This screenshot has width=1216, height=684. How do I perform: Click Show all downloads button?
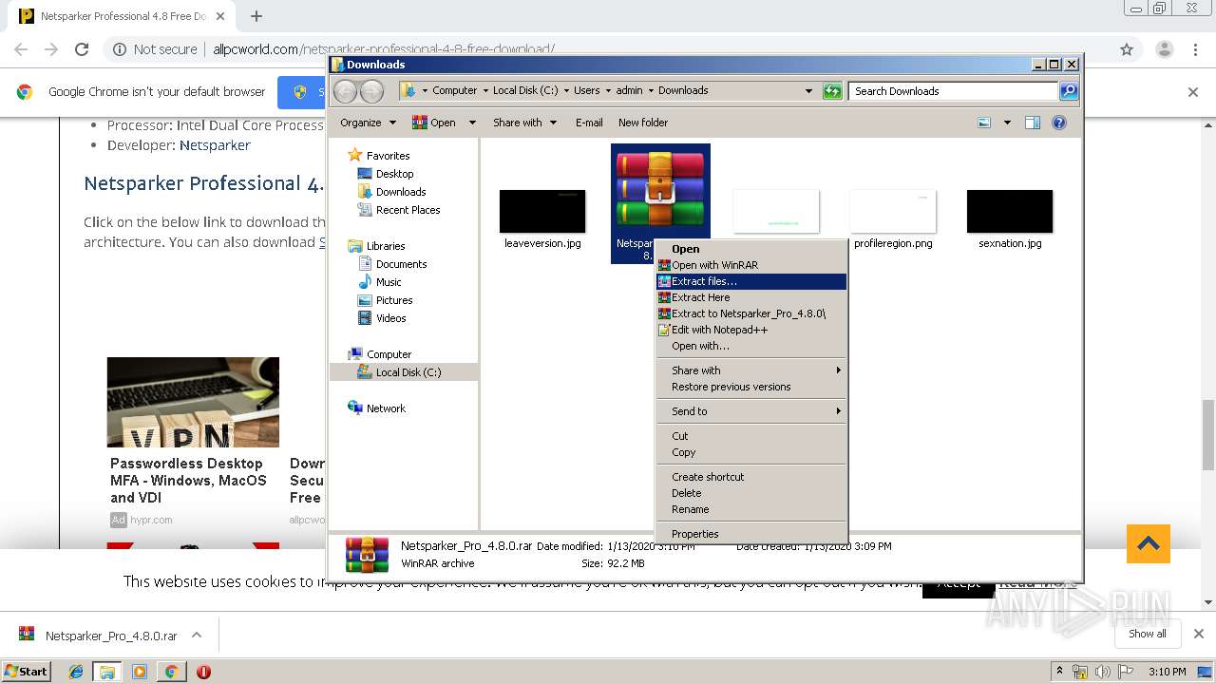point(1148,634)
